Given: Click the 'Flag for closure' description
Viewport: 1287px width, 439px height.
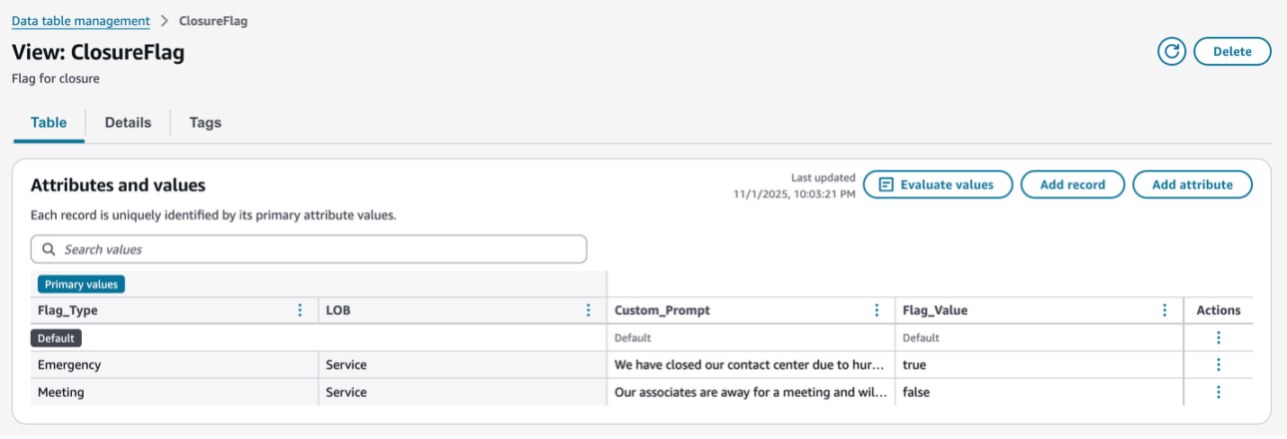Looking at the screenshot, I should point(56,79).
